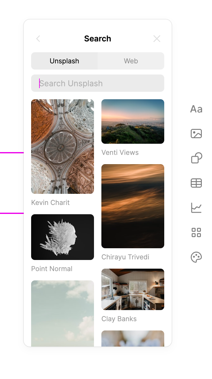Screen dimensions: 212x379
Task: Switch to the Web tab
Action: click(x=131, y=61)
